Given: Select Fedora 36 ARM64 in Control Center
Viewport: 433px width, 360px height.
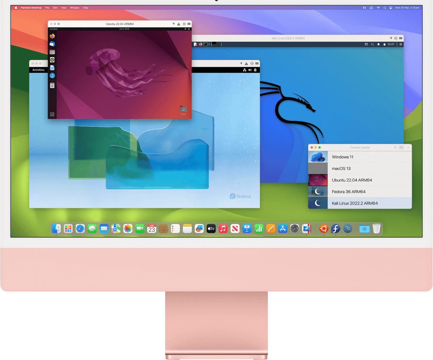Looking at the screenshot, I should (360, 192).
